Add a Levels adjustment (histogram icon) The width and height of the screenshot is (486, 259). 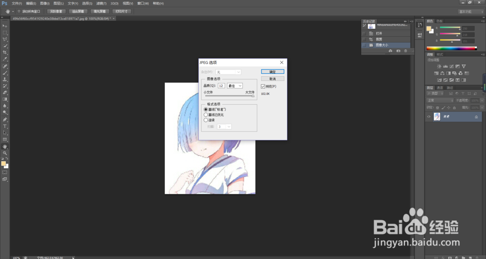pyautogui.click(x=445, y=66)
